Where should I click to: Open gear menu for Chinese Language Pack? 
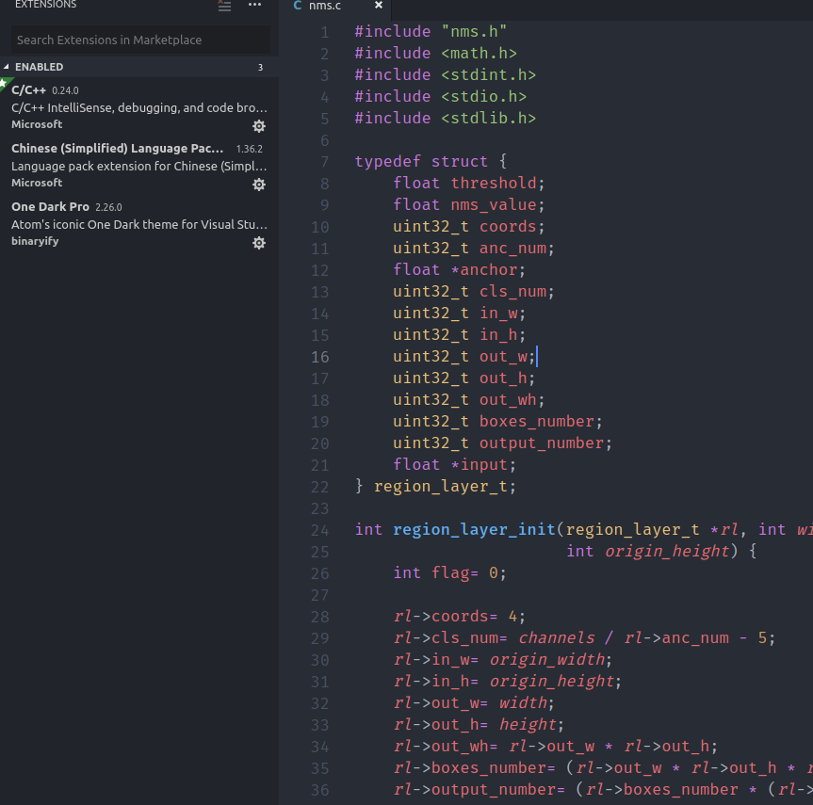coord(259,185)
